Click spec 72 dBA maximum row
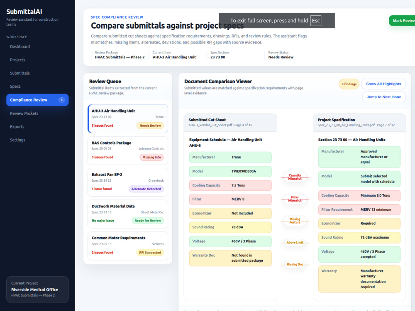The height and width of the screenshot is (311, 415). pos(359,238)
